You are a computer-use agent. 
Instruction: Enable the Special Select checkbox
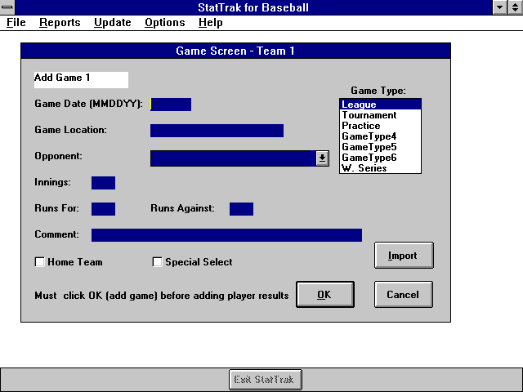click(157, 262)
